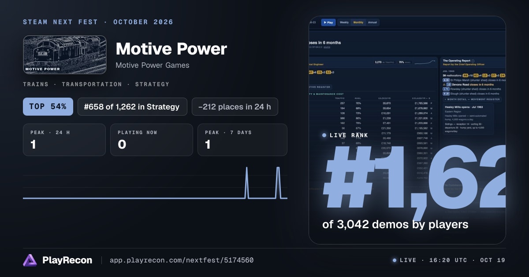Click the second spike on the player chart

coord(278,182)
